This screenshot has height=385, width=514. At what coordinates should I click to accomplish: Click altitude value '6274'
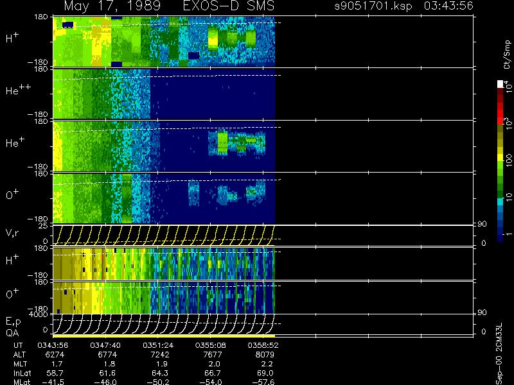pos(55,355)
